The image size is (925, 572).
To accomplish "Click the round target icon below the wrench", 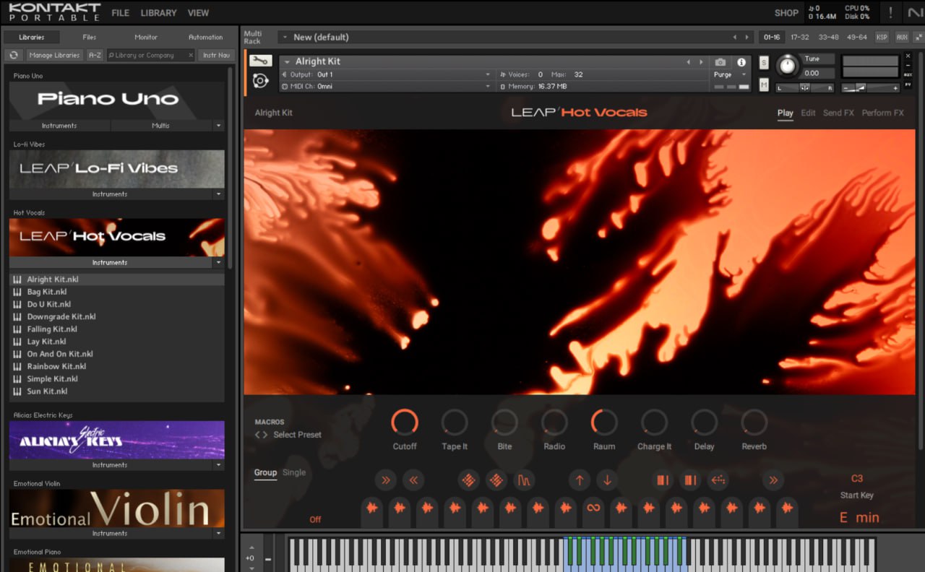I will point(260,81).
